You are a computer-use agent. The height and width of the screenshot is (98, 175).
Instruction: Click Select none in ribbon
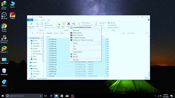pos(112,25)
